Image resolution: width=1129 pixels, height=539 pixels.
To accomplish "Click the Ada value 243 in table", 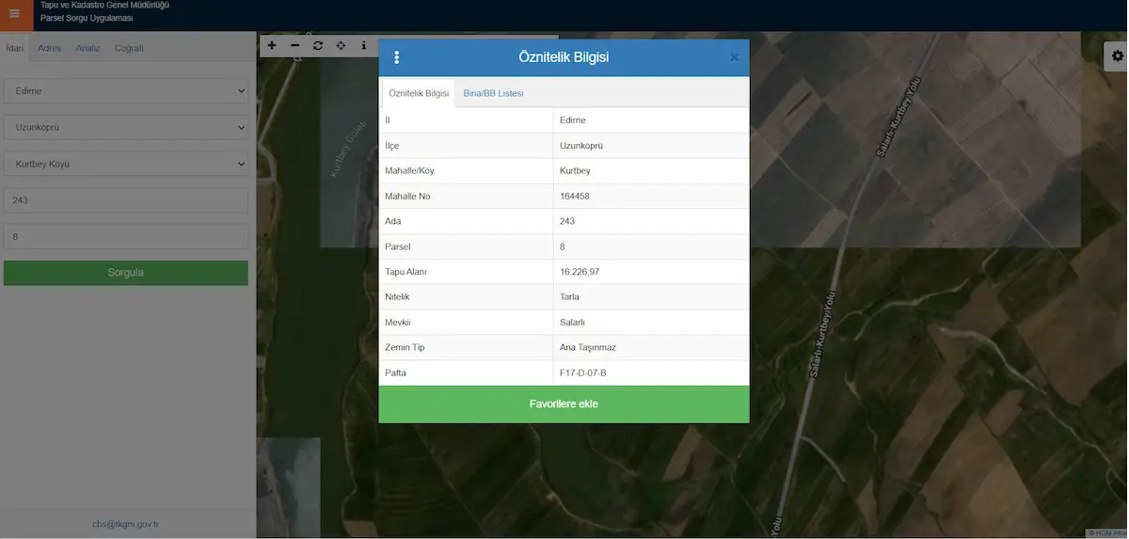I will click(x=567, y=221).
